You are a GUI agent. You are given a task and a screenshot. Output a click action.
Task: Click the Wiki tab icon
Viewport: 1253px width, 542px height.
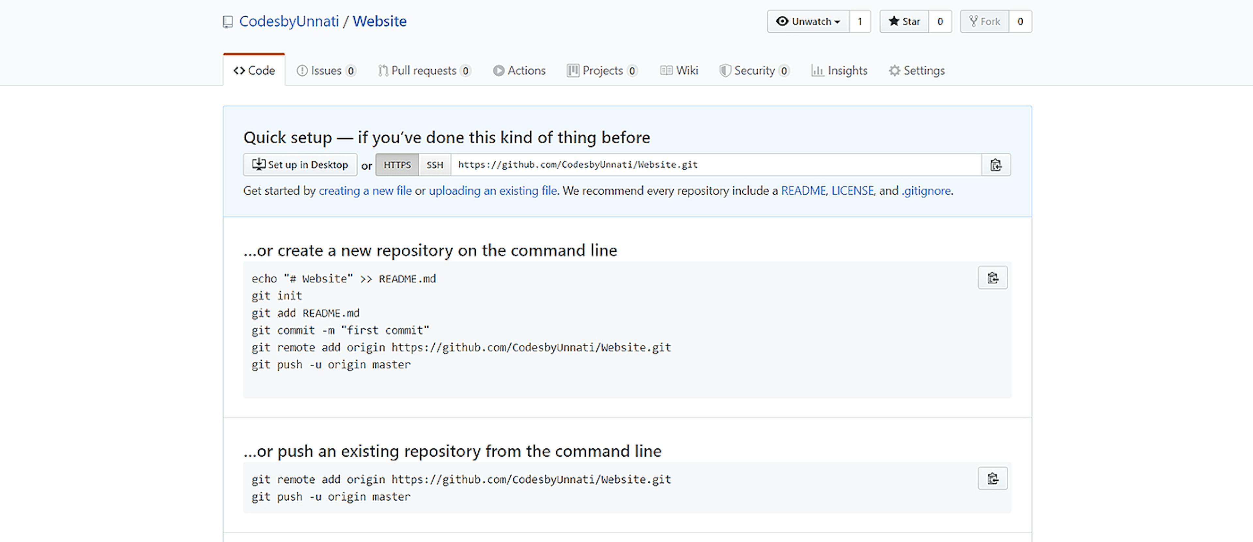click(665, 70)
